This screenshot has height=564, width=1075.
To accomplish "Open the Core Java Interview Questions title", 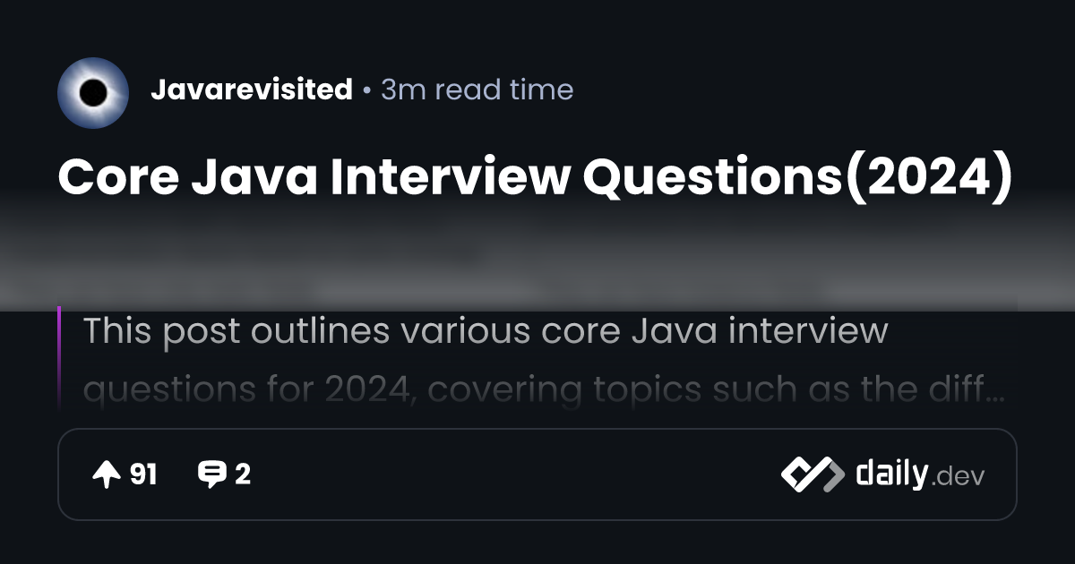I will (x=536, y=178).
